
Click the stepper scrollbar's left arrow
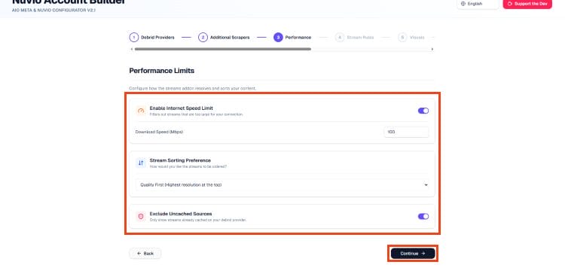tap(132, 49)
